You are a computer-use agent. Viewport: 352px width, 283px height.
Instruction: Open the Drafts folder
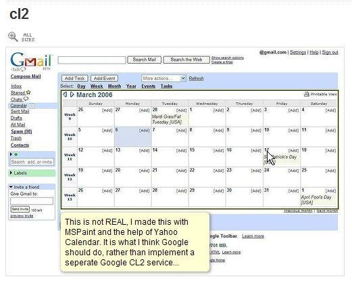tap(16, 118)
